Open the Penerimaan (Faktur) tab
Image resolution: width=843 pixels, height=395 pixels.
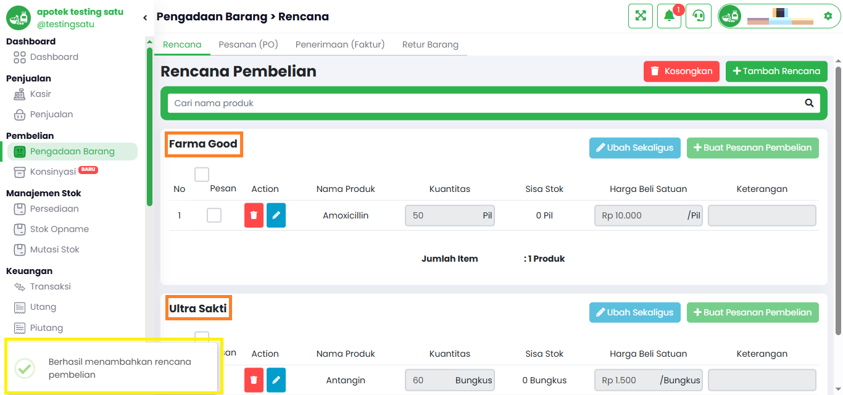(x=340, y=44)
